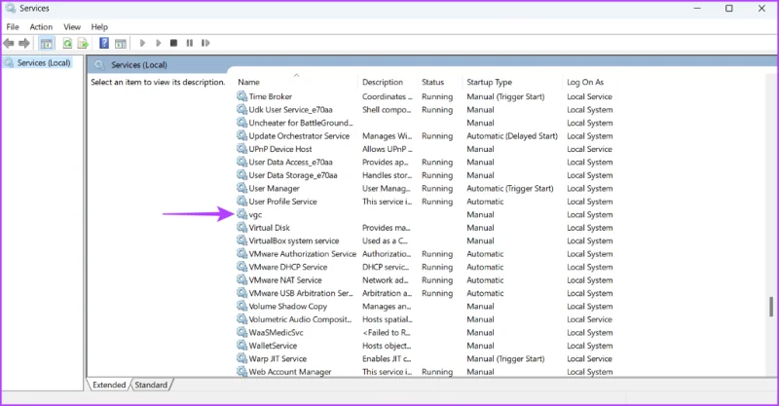Select Web Account Manager service name
The image size is (779, 406).
(x=290, y=372)
